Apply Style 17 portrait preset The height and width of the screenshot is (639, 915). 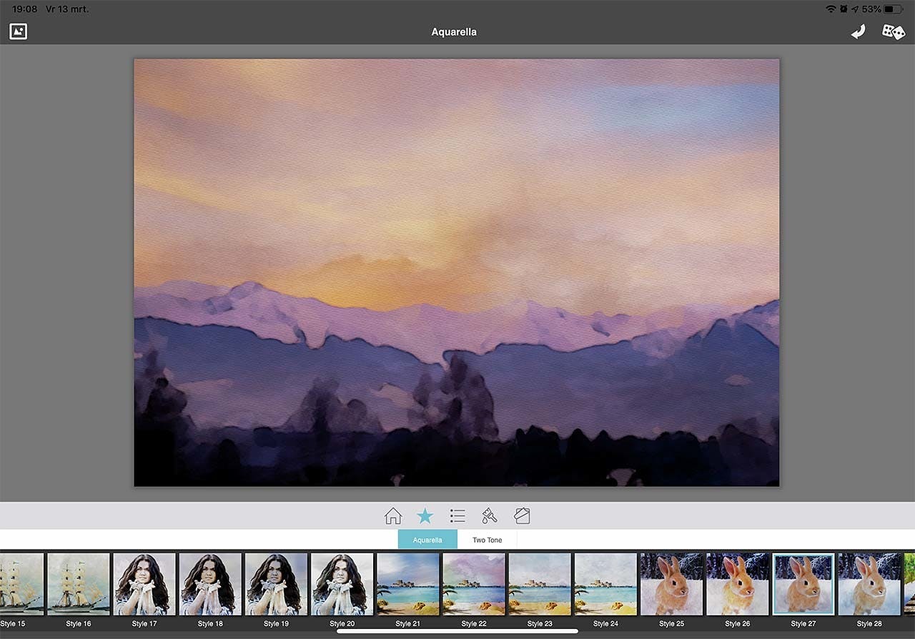(x=144, y=584)
